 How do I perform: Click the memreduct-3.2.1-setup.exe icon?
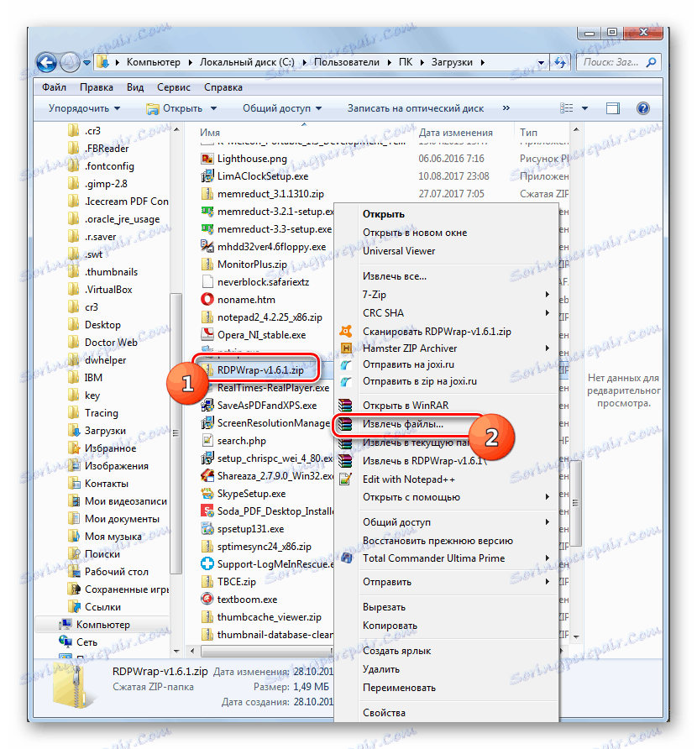pos(207,211)
